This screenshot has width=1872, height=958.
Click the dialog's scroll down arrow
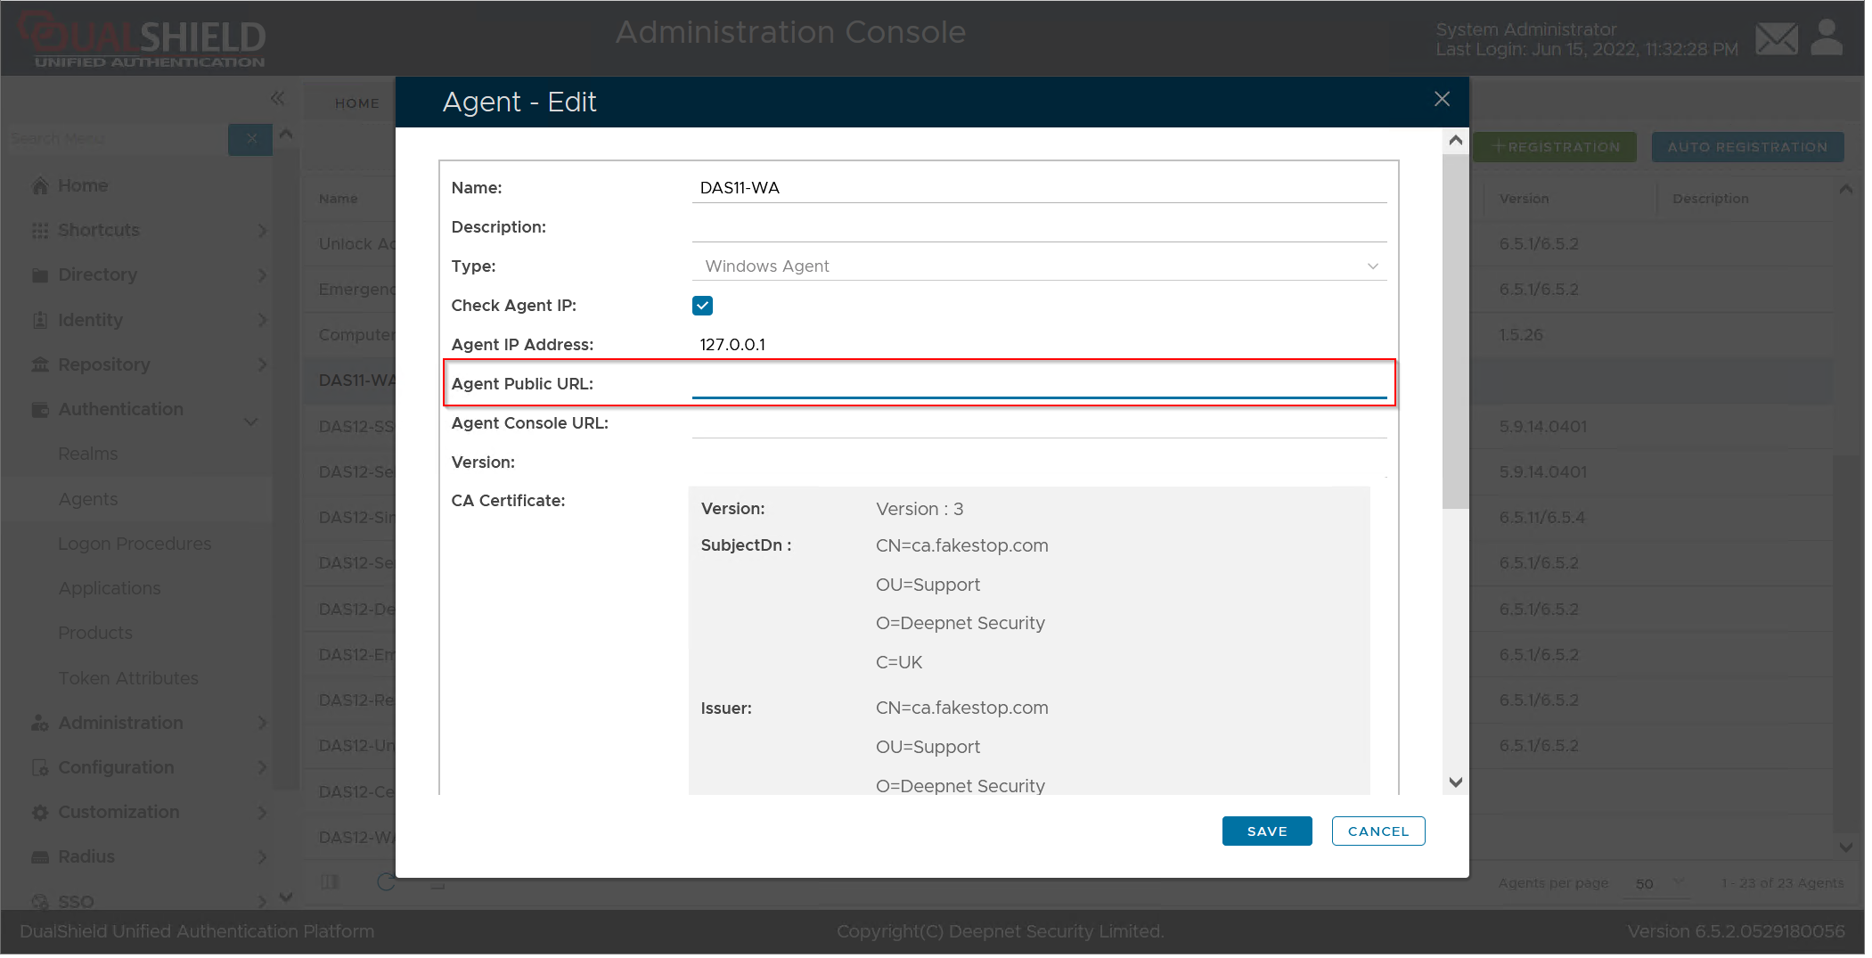1455,782
